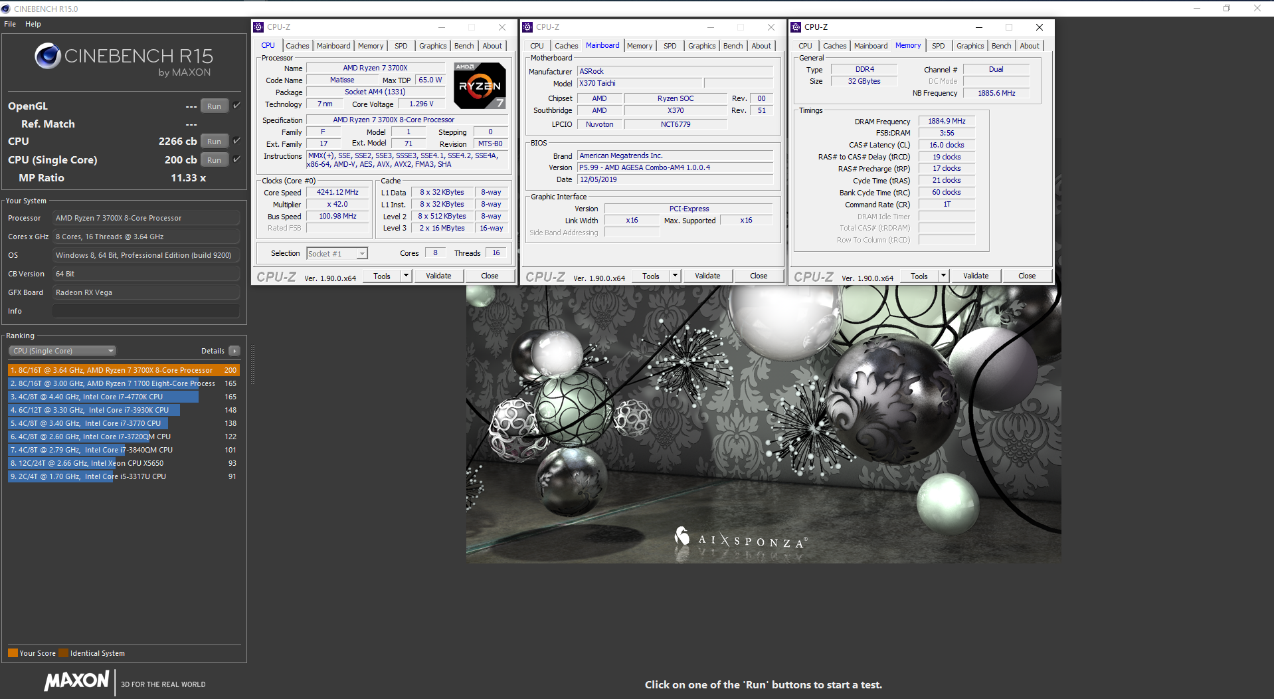Run the CPU Single Core benchmark
The height and width of the screenshot is (699, 1274).
tap(214, 160)
